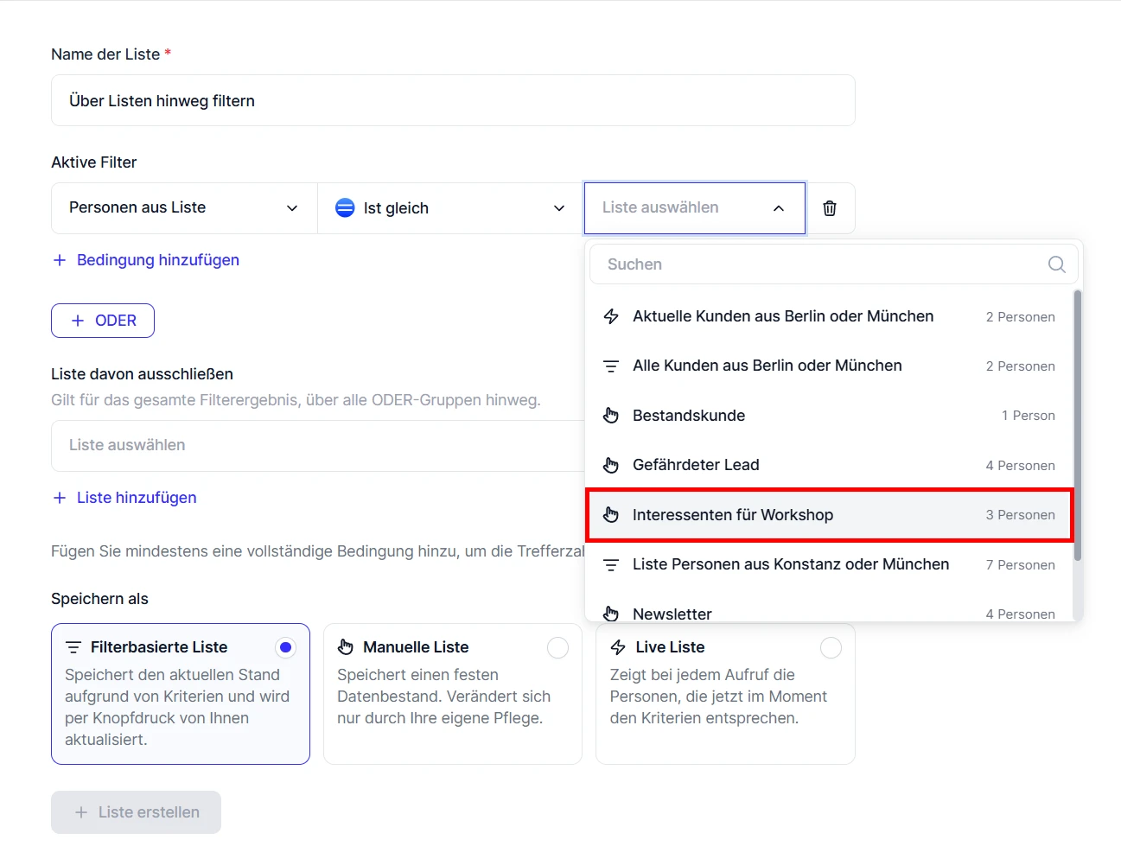Select the Live Liste radio button
This screenshot has width=1121, height=859.
[x=831, y=647]
